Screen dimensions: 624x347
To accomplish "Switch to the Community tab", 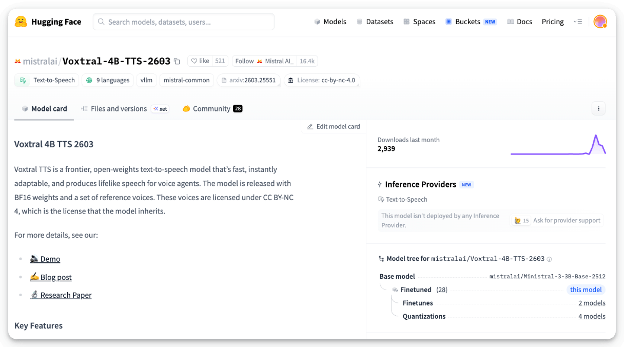I will click(x=212, y=109).
